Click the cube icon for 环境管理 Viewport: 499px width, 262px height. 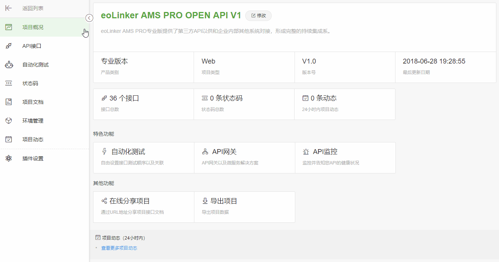coord(9,121)
